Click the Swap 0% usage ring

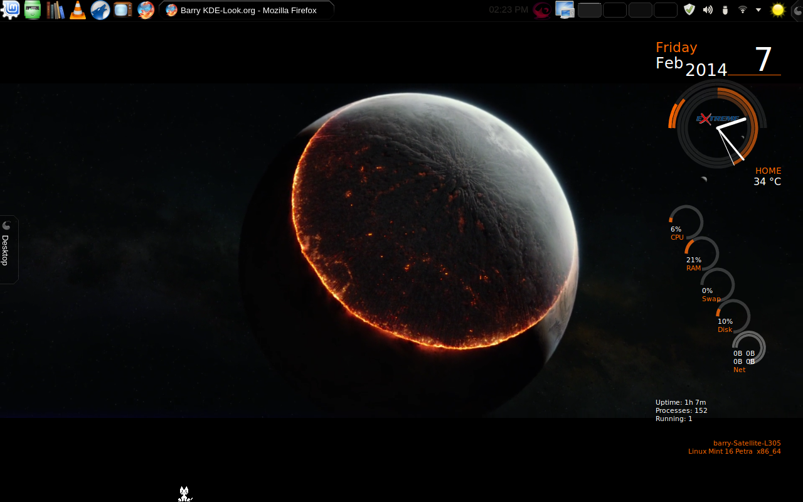(717, 285)
